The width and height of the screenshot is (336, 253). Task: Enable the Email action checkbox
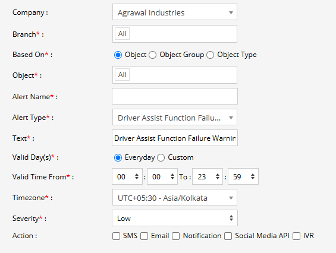click(x=145, y=236)
